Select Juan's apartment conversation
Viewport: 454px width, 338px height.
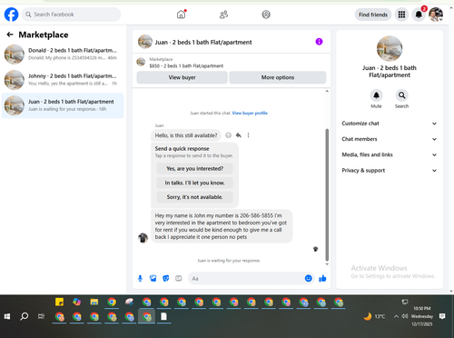tap(63, 105)
